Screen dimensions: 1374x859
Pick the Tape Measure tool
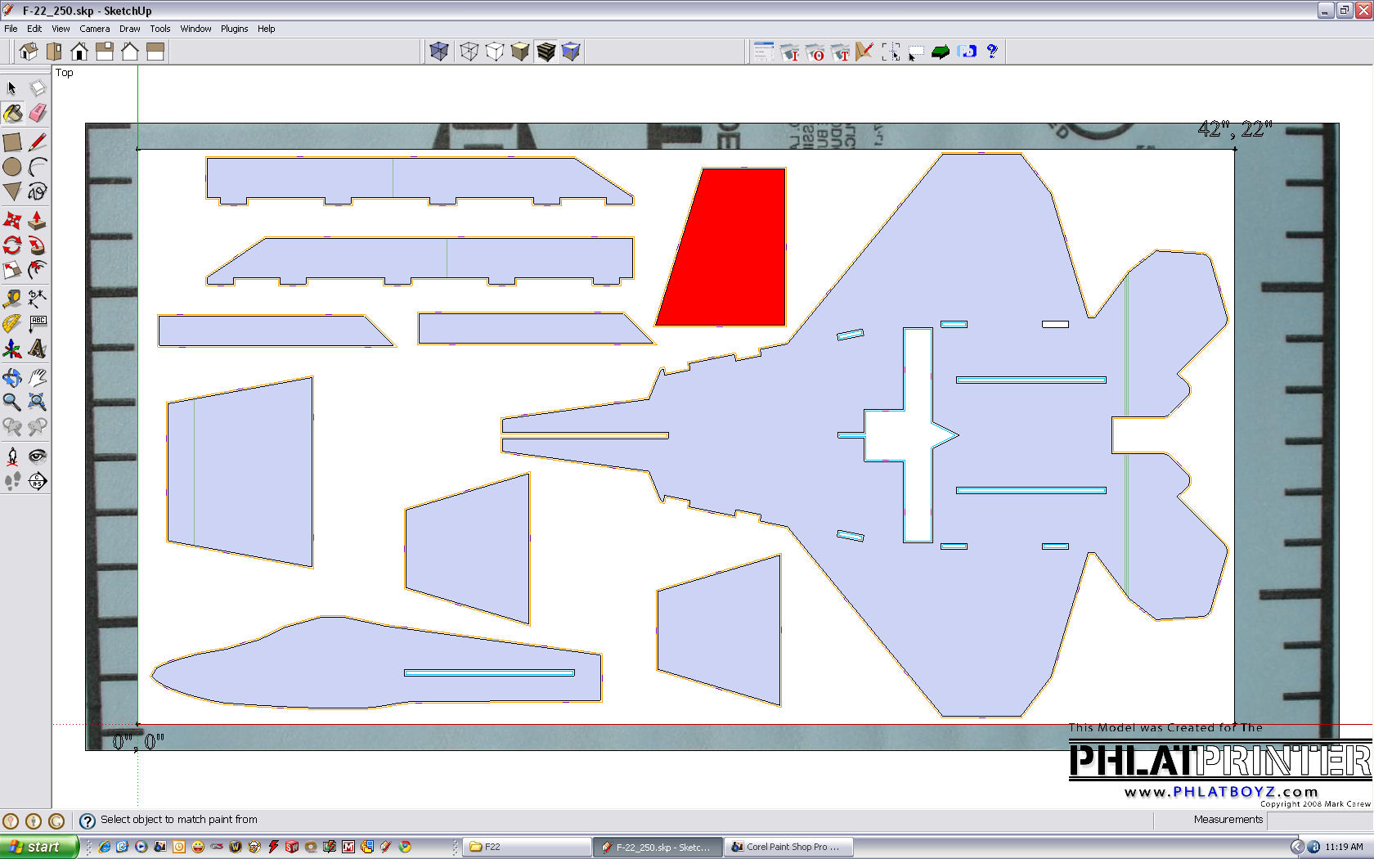(12, 298)
